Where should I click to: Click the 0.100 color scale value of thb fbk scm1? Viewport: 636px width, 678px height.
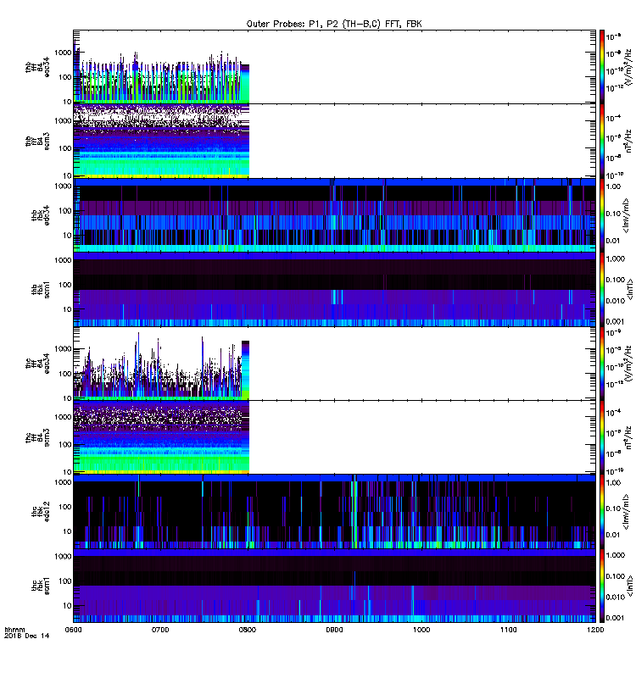616,280
